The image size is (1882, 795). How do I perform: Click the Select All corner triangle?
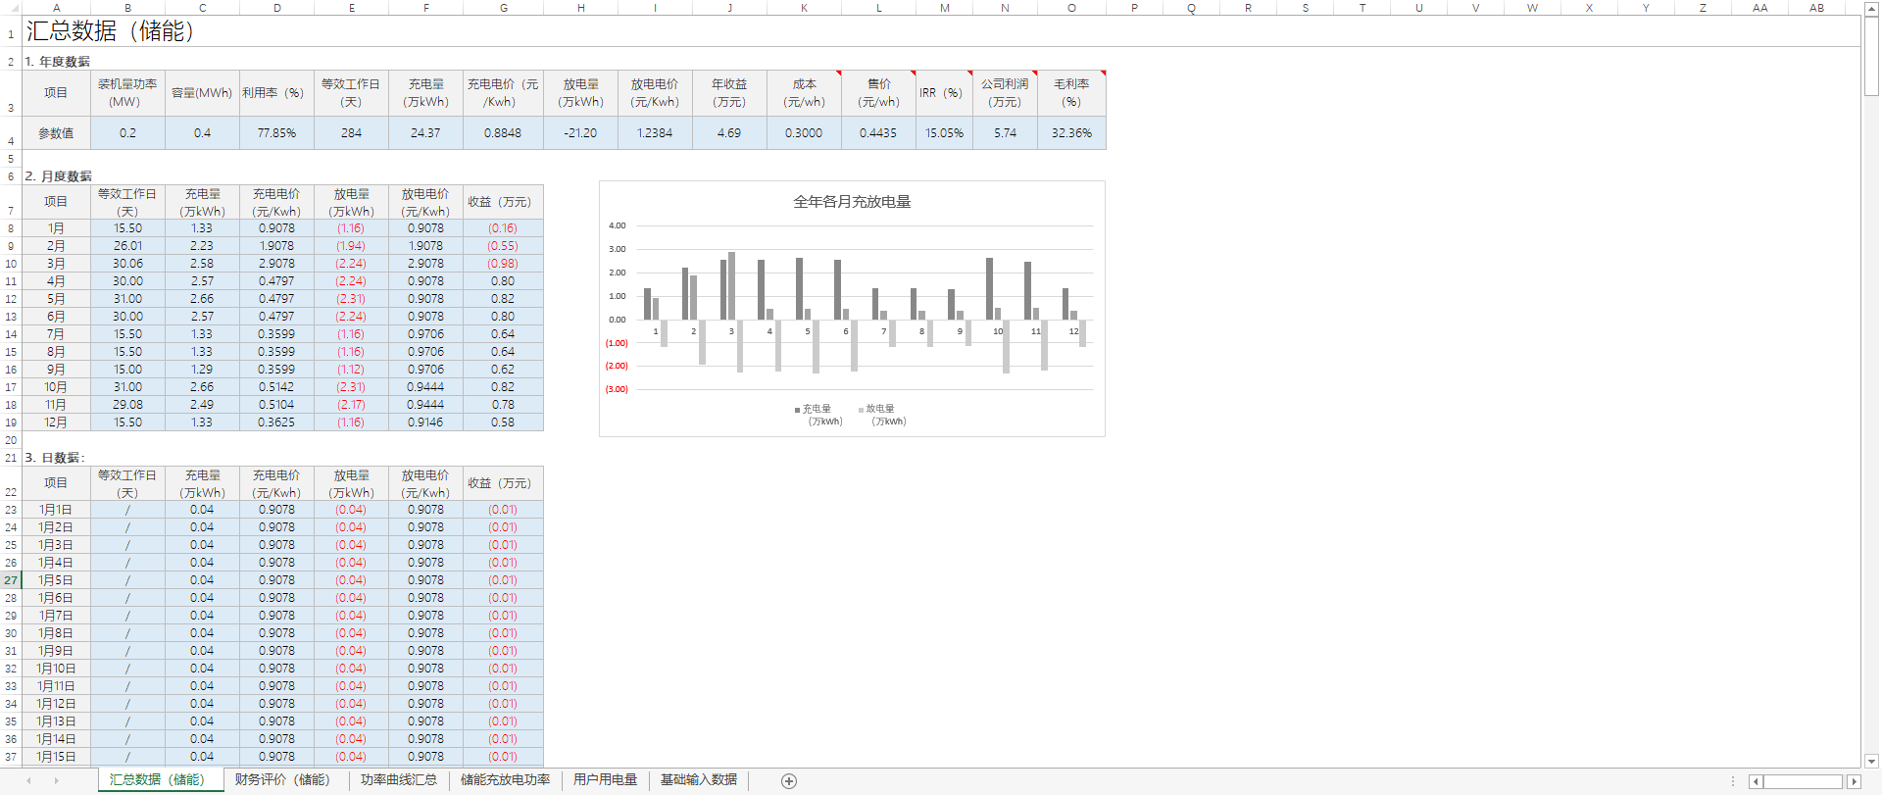14,8
